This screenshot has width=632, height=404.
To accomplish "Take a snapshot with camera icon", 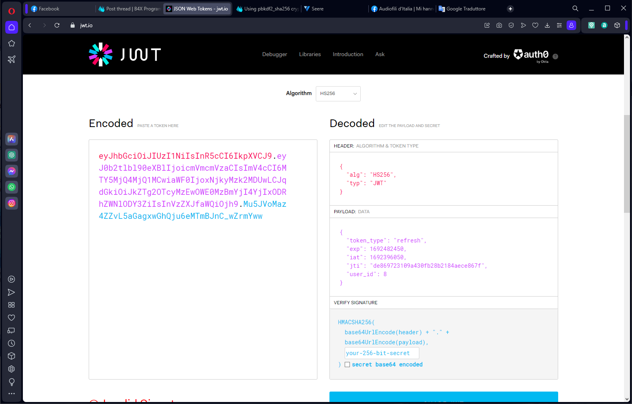I will [499, 25].
